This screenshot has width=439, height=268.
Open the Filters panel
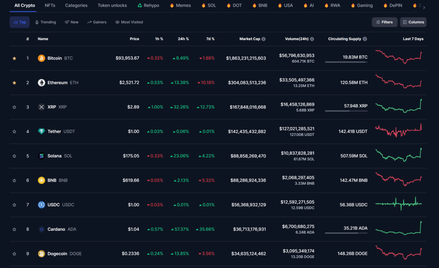click(x=385, y=22)
